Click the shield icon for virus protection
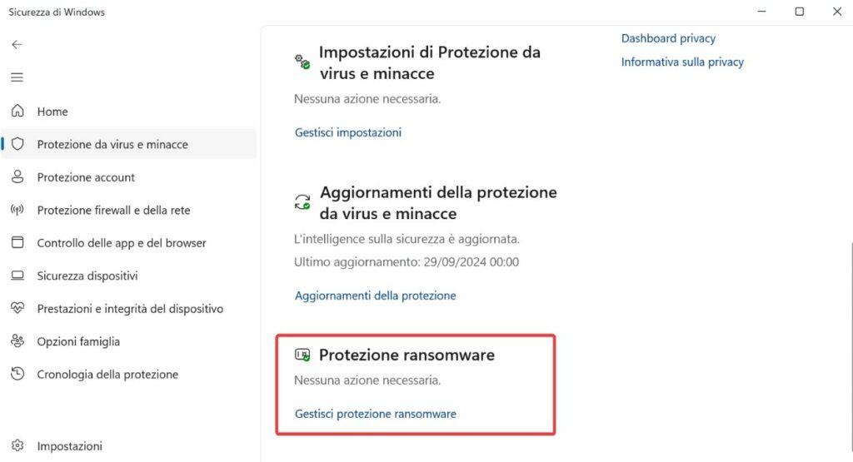The width and height of the screenshot is (853, 462). 17,144
